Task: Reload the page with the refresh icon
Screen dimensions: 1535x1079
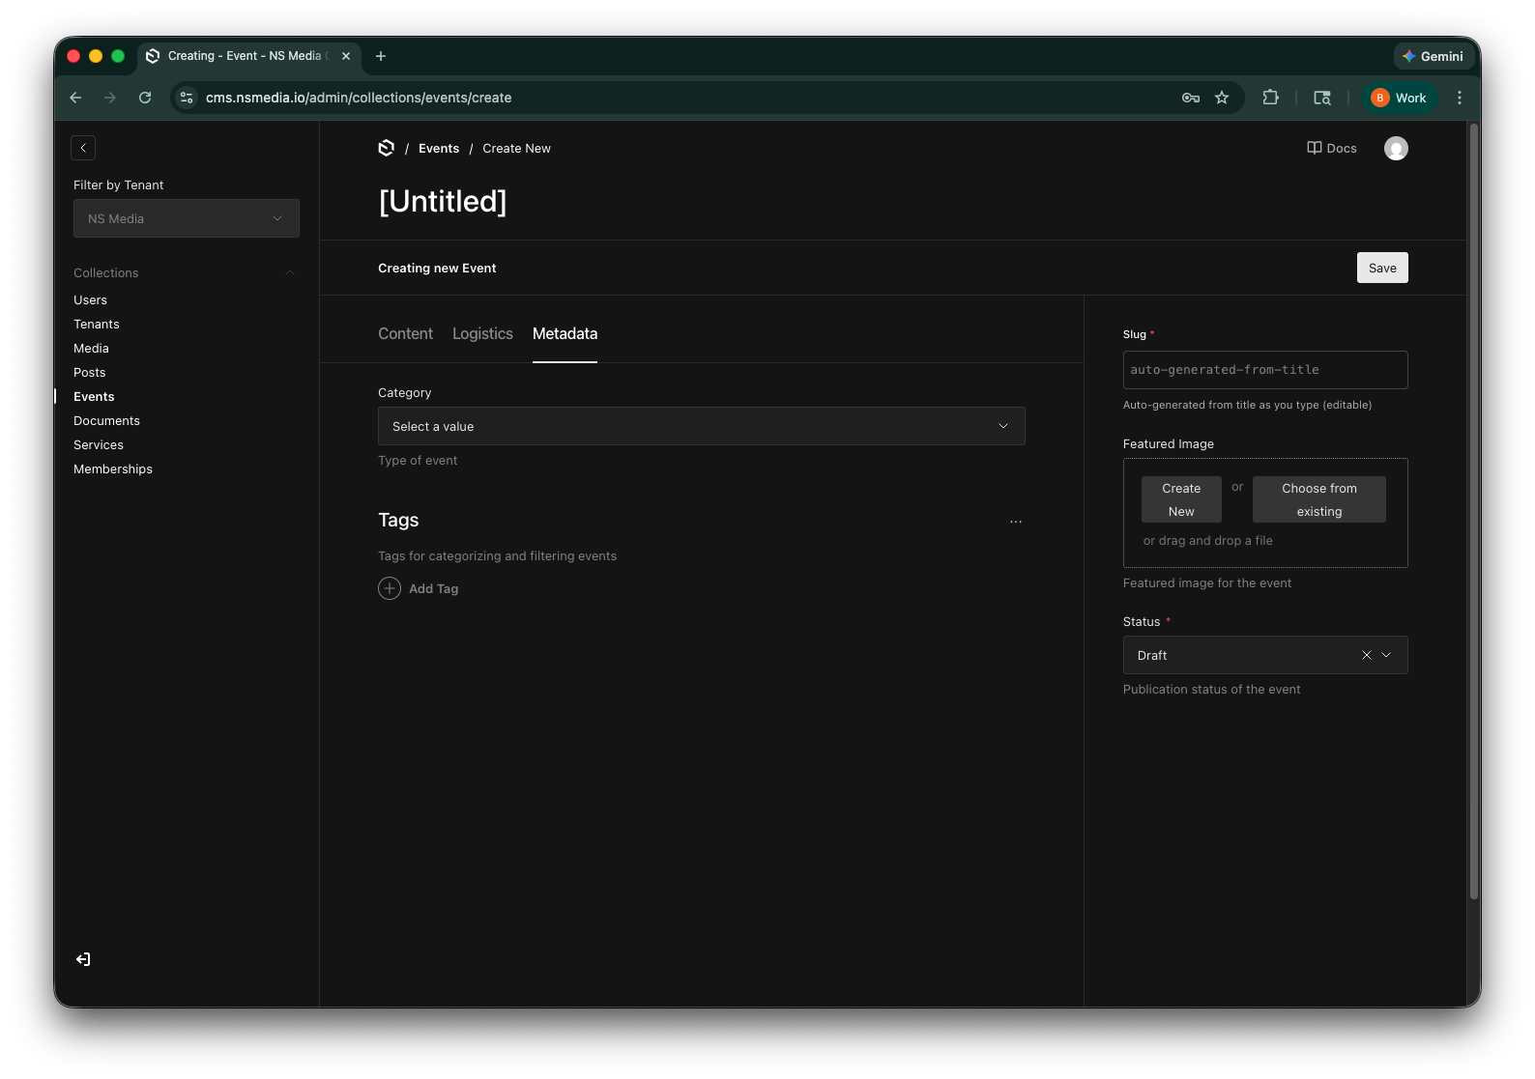Action: tap(145, 98)
